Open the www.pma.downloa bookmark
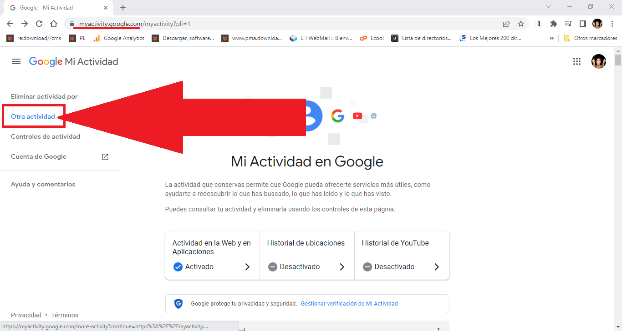The width and height of the screenshot is (622, 331). (x=252, y=38)
